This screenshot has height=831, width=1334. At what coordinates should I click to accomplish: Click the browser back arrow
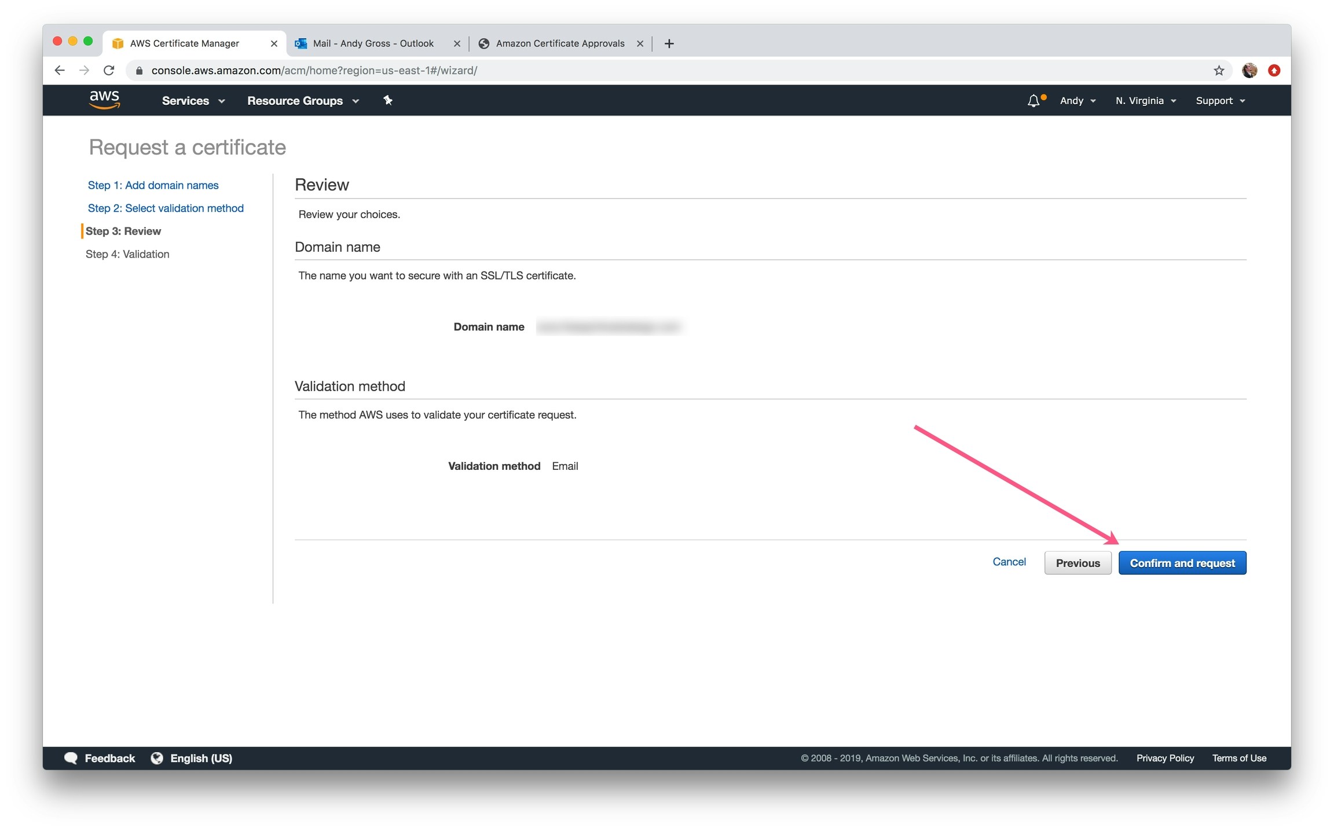[60, 71]
